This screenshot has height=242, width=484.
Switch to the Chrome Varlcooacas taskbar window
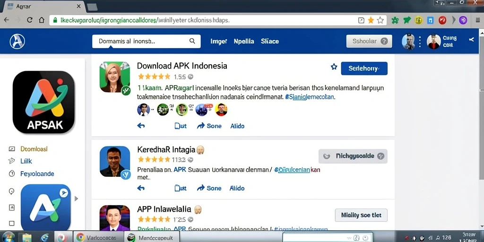(x=98, y=237)
